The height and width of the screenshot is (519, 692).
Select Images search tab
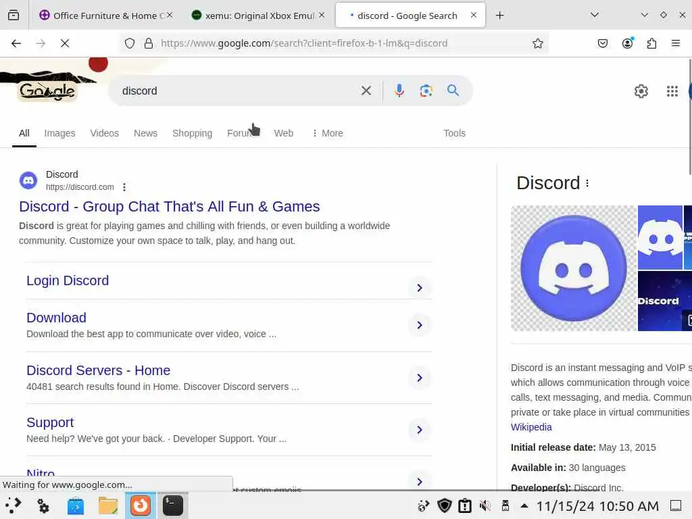click(x=59, y=133)
